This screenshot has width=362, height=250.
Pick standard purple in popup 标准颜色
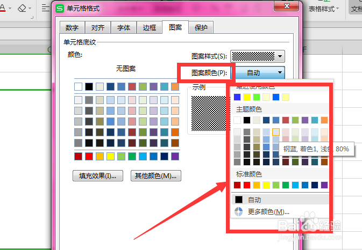point(324,185)
